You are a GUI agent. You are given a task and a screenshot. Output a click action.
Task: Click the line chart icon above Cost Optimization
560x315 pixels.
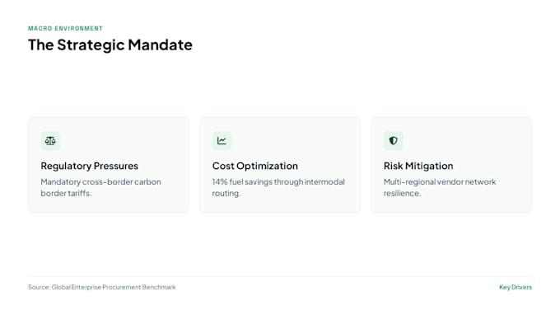(222, 141)
